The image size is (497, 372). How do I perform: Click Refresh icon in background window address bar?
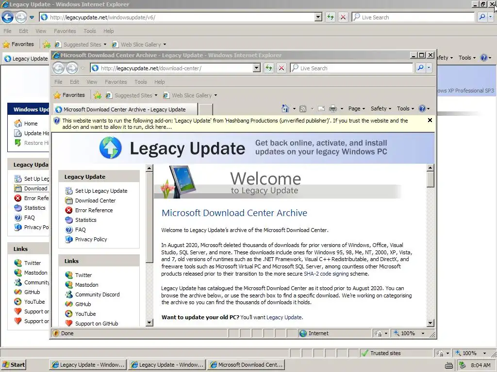point(330,17)
